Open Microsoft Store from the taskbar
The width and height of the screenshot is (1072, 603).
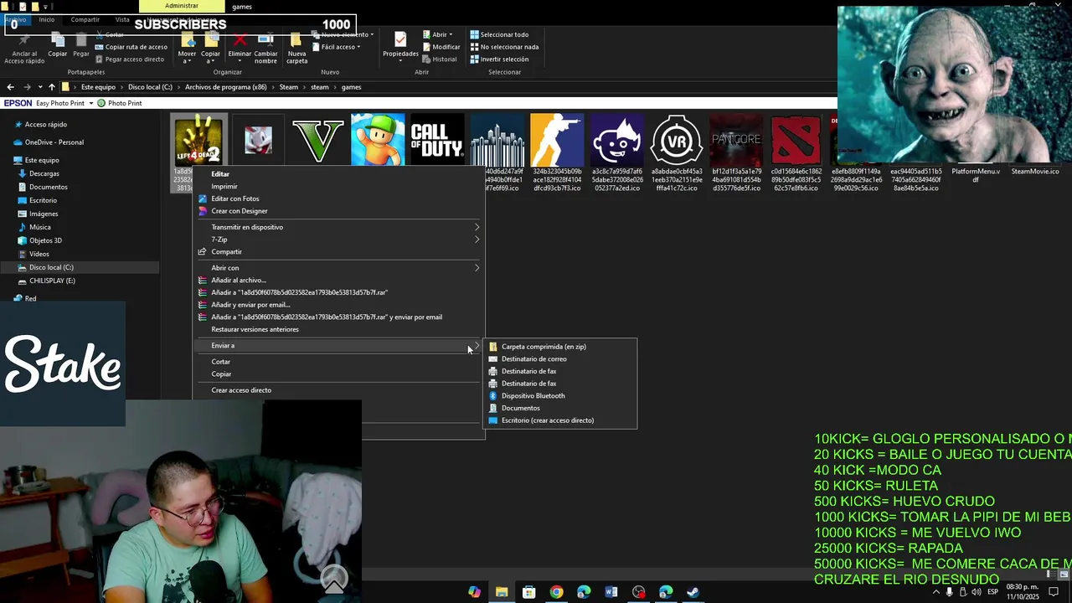[528, 592]
